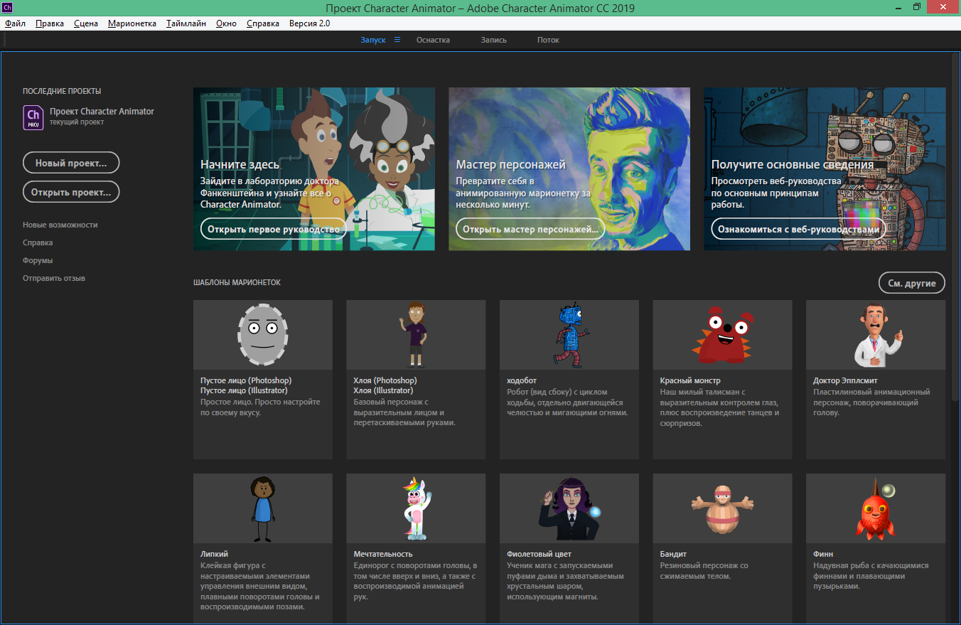Select the Липкий stick figure thumbnail
Screen dimensions: 961x625
coord(263,508)
